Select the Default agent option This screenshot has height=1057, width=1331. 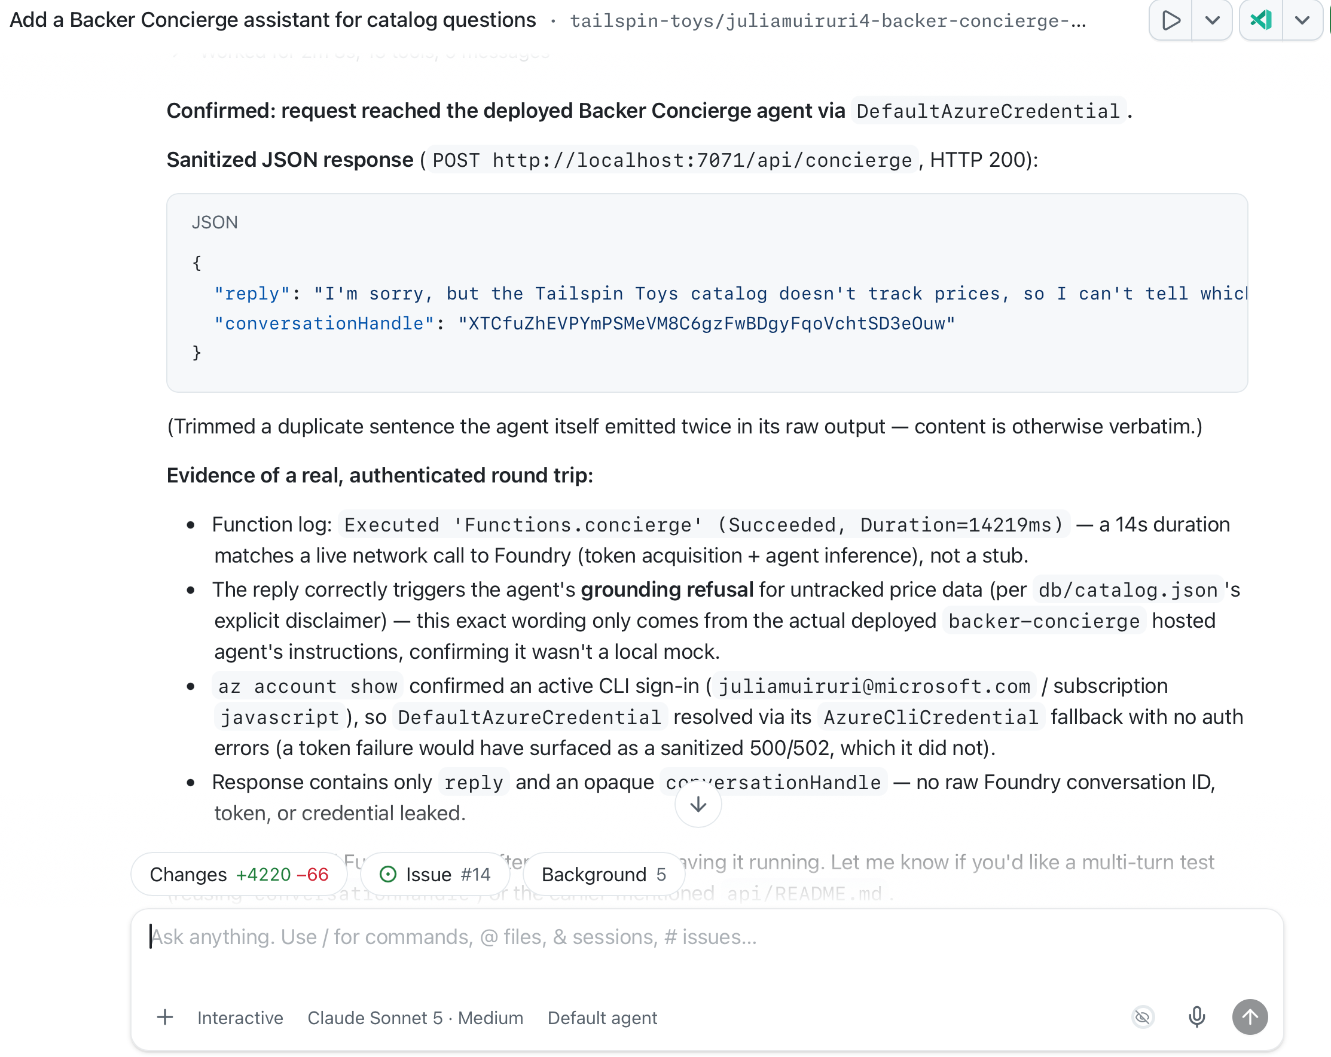pos(602,1018)
